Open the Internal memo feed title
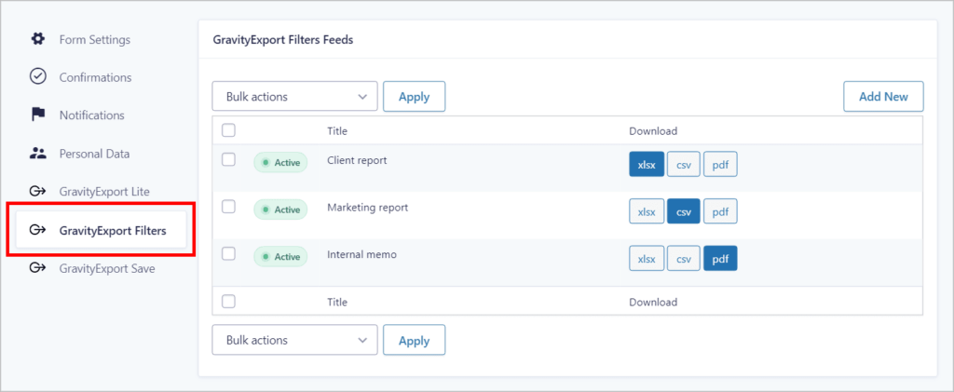Viewport: 954px width, 392px height. [x=362, y=254]
